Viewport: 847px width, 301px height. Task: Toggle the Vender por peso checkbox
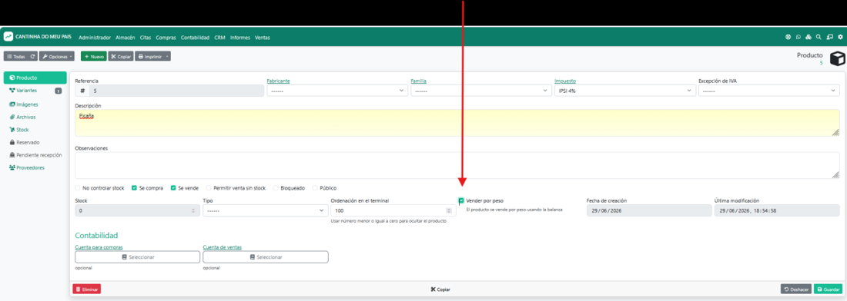[x=461, y=201]
